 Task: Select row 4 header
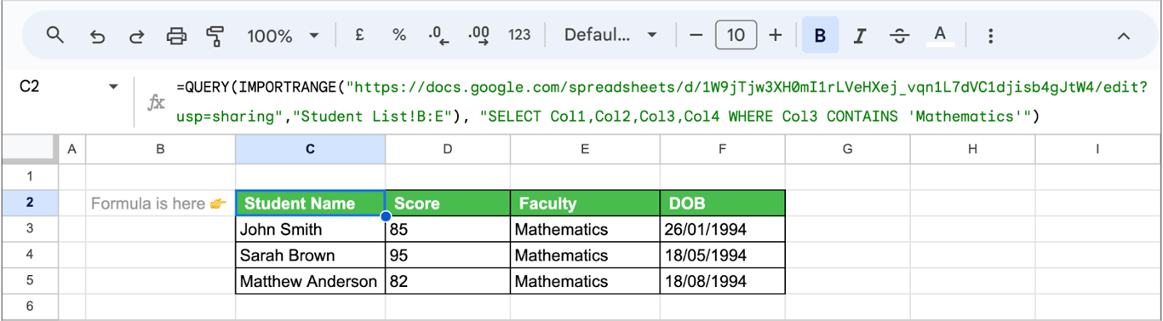coord(30,255)
